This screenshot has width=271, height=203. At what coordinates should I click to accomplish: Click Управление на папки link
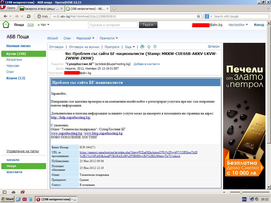coord(23,151)
